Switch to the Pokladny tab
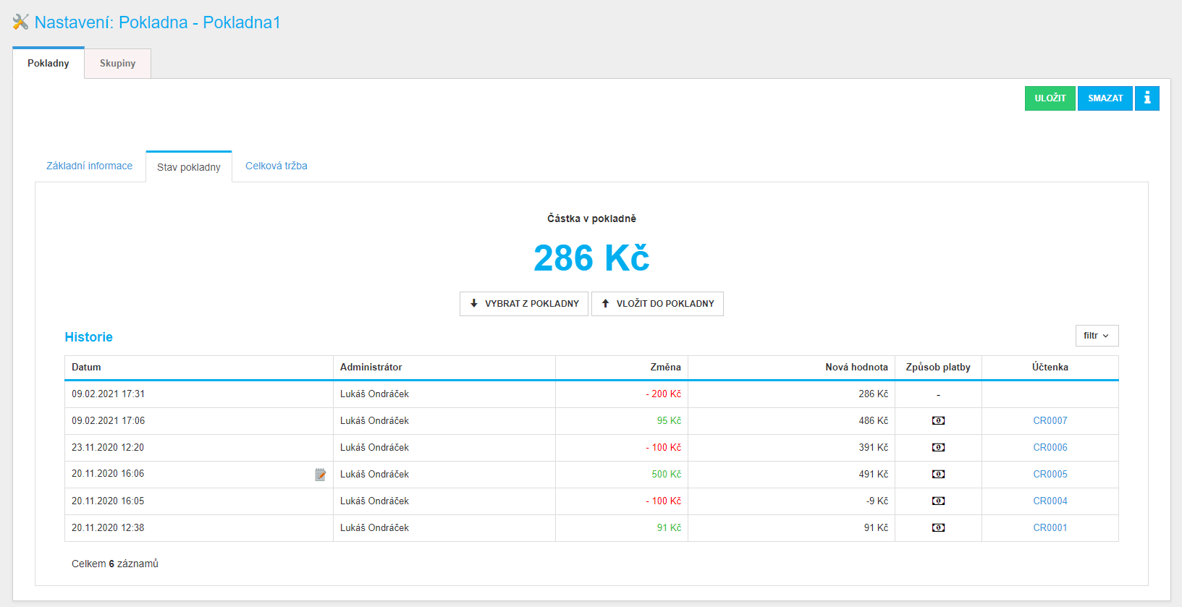The width and height of the screenshot is (1182, 607). click(48, 64)
